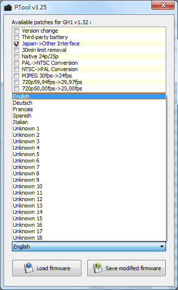Select Unknown 2 language option
The width and height of the screenshot is (178, 290).
pos(89,135)
